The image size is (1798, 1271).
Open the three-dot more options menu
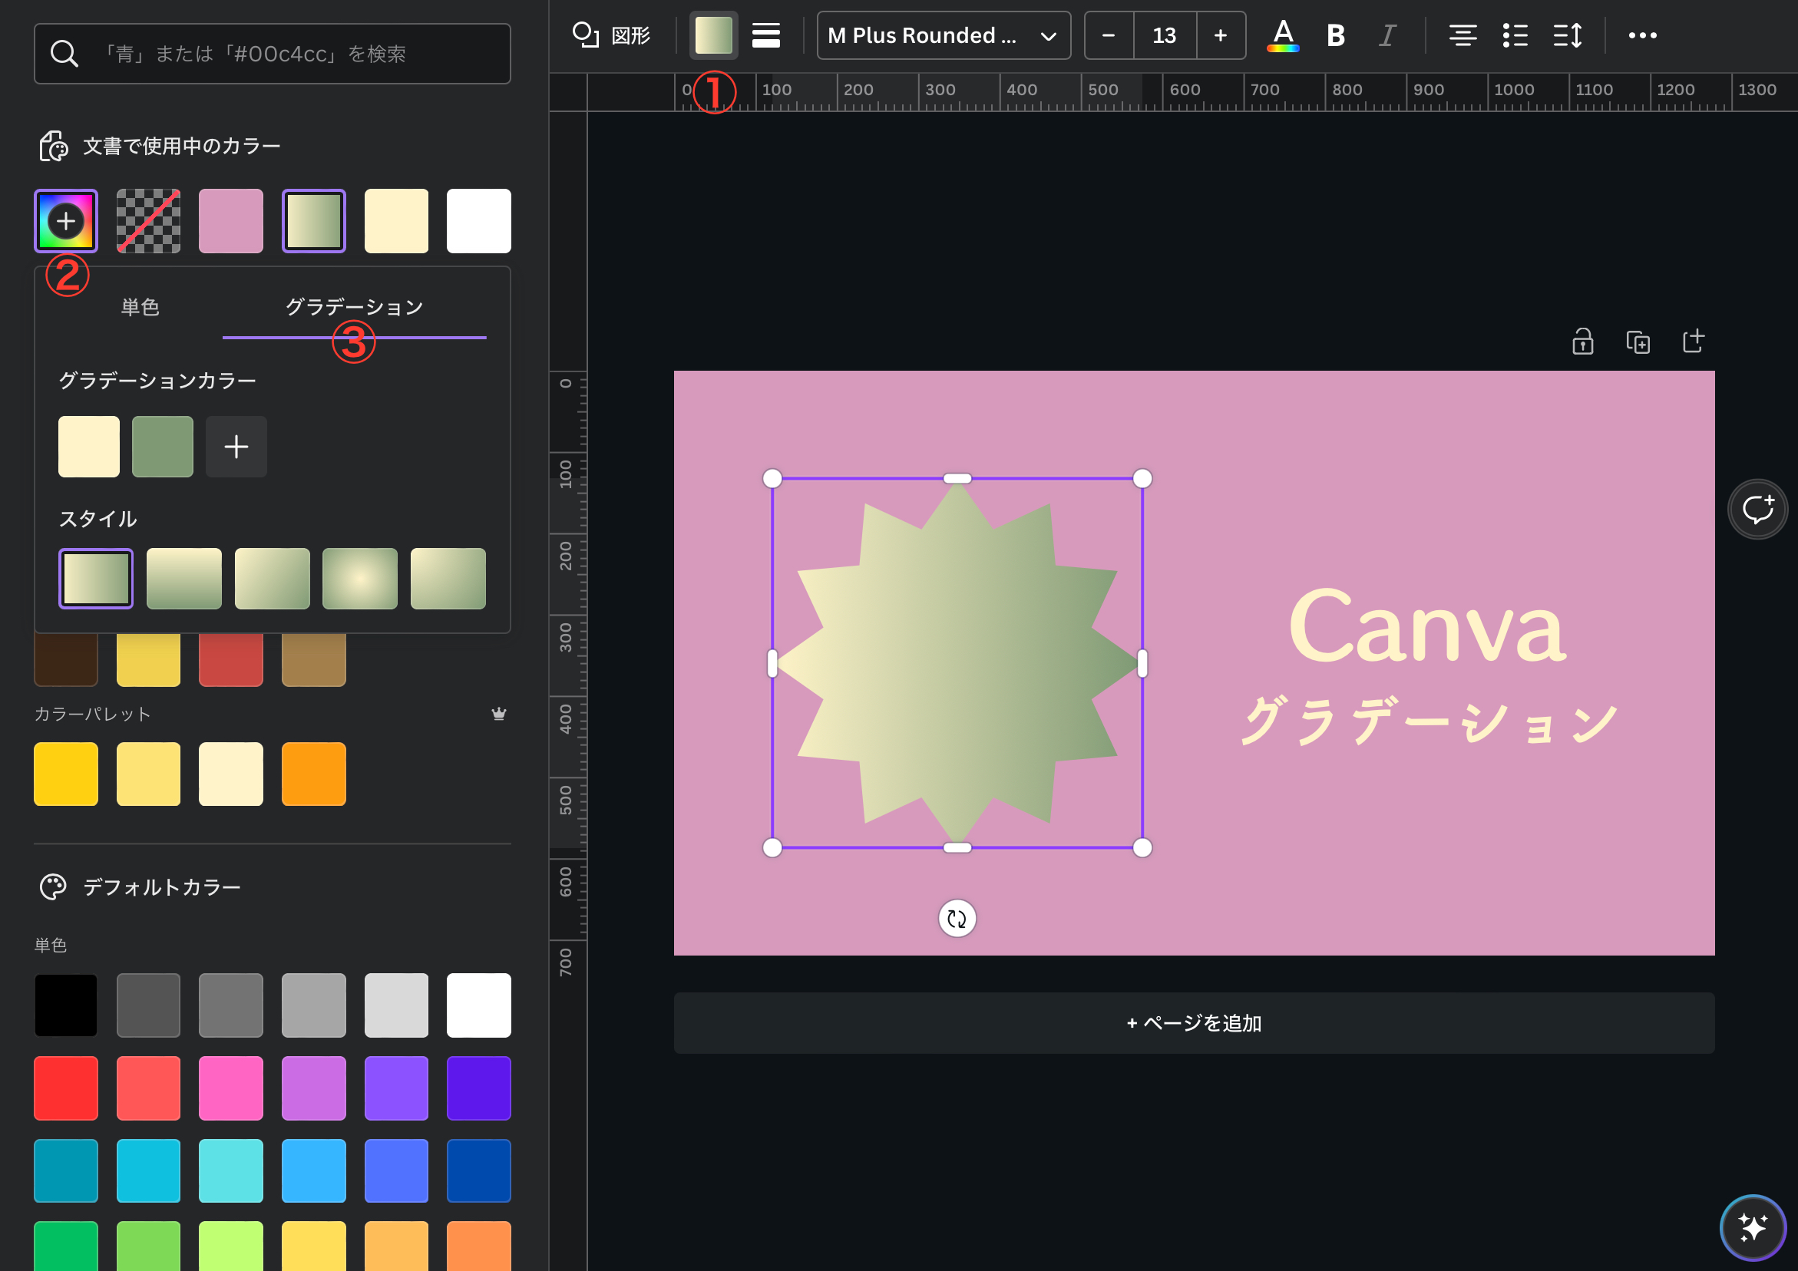[1642, 35]
